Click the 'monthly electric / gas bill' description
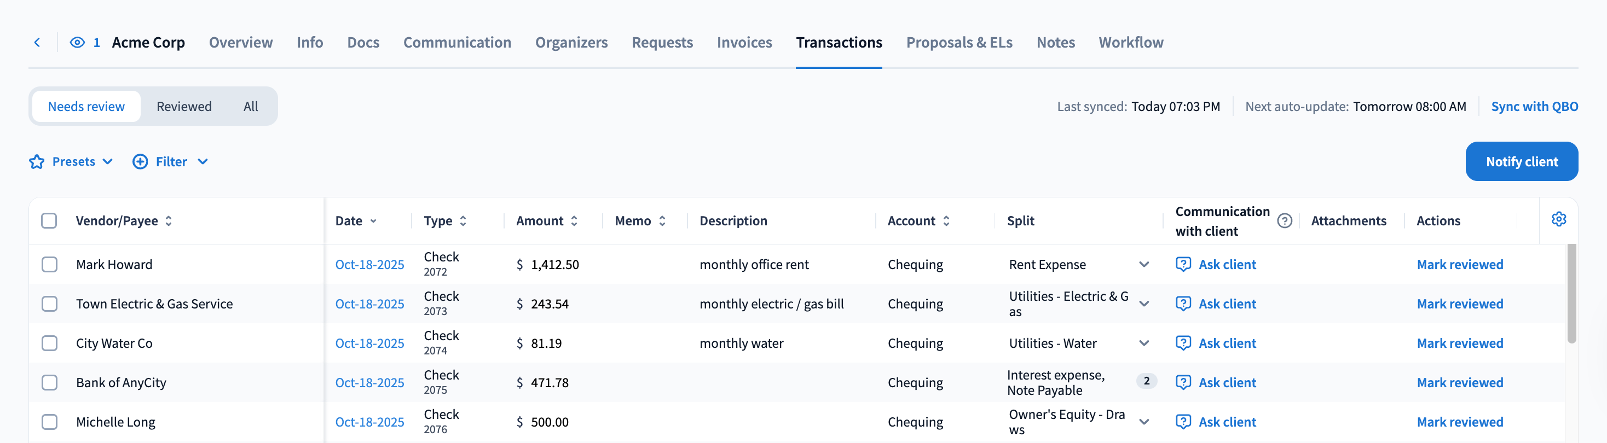1607x443 pixels. [x=772, y=304]
